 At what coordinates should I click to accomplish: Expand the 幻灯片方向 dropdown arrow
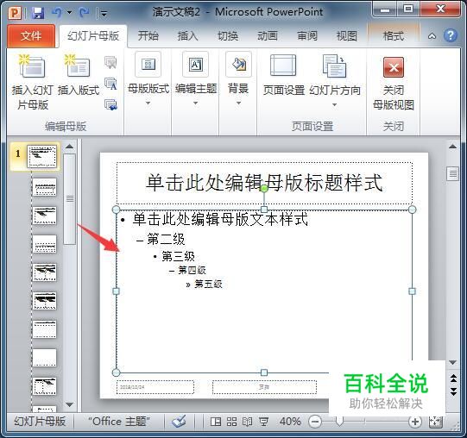(x=334, y=104)
